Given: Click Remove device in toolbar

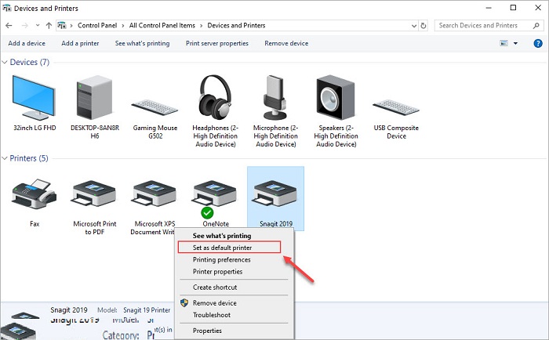Looking at the screenshot, I should (286, 43).
